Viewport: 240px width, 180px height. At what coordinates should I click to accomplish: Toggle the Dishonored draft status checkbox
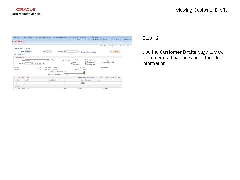[x=86, y=64]
